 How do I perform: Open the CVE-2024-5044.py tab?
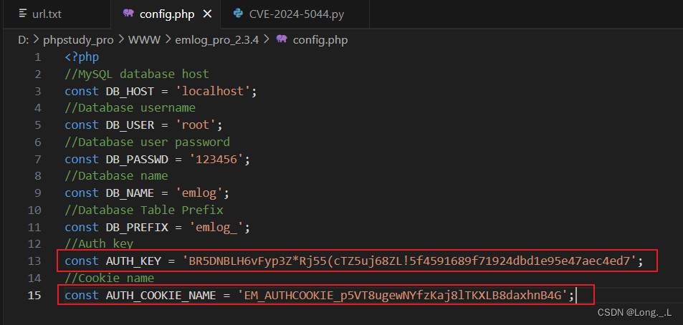[x=296, y=14]
